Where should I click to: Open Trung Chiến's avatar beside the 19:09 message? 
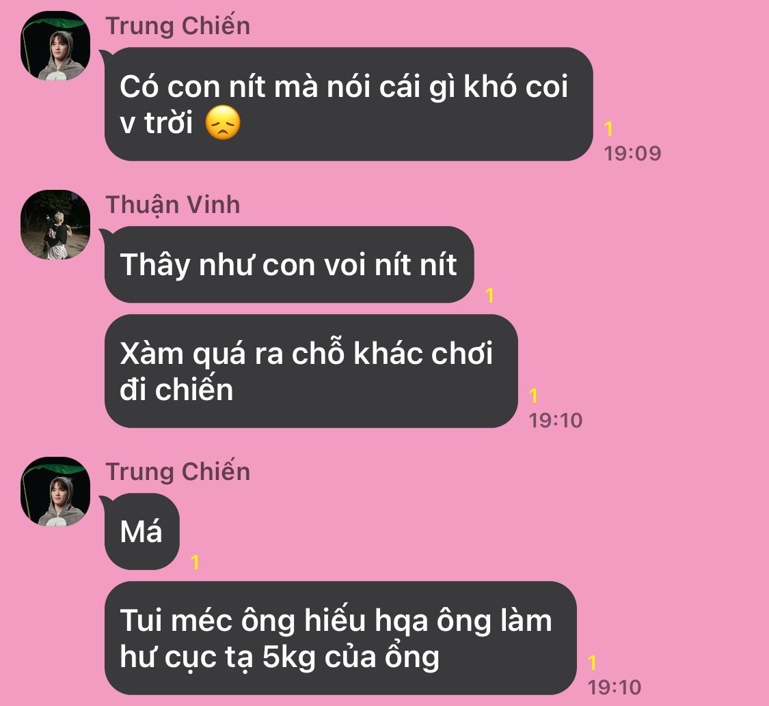click(55, 46)
